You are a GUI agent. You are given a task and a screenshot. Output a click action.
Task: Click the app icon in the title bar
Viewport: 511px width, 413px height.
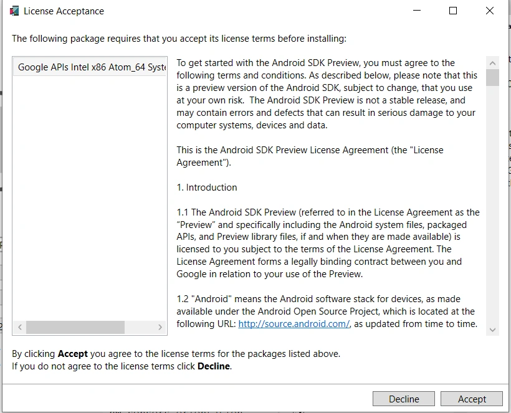click(14, 11)
